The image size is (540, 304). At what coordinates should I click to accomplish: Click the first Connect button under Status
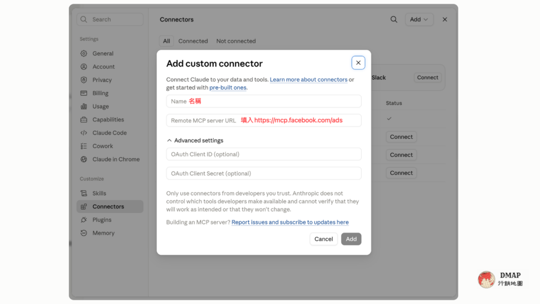pyautogui.click(x=401, y=137)
